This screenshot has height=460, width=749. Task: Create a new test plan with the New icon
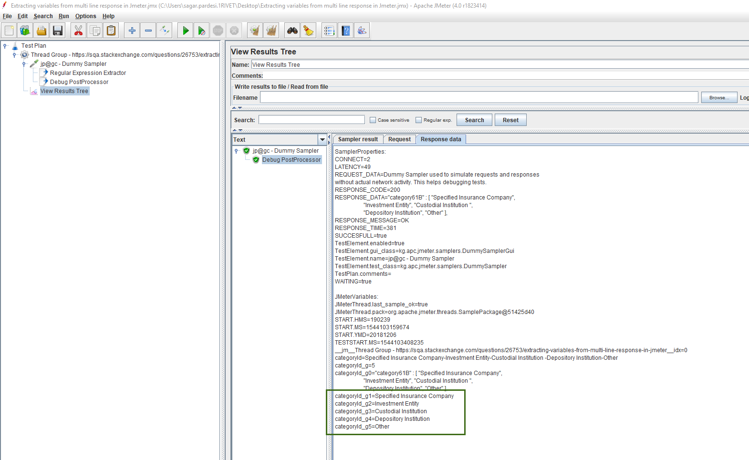click(x=9, y=31)
